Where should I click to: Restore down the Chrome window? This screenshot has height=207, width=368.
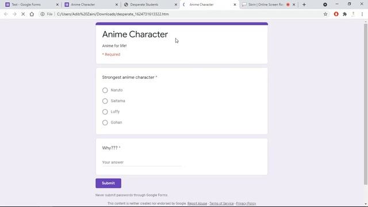point(349,4)
